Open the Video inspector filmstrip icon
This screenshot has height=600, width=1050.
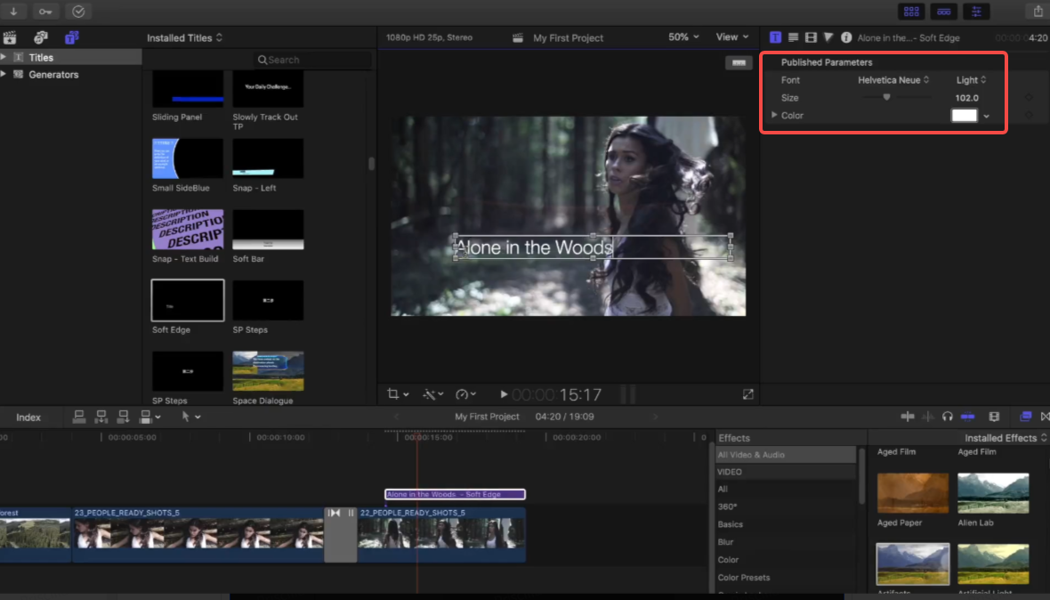coord(811,37)
